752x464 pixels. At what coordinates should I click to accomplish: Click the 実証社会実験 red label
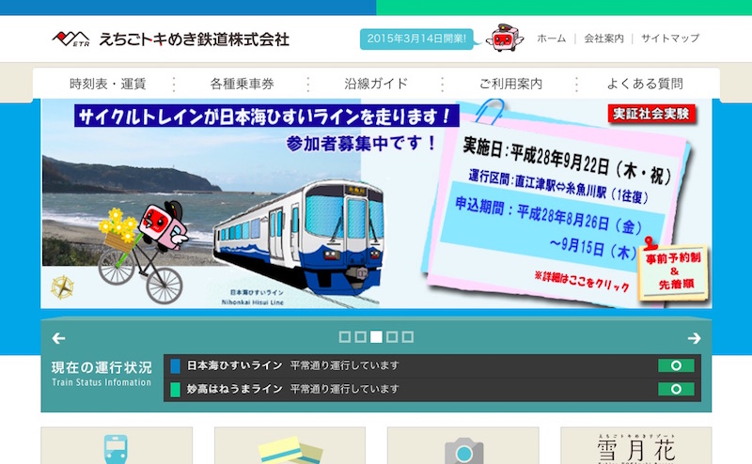click(x=651, y=114)
